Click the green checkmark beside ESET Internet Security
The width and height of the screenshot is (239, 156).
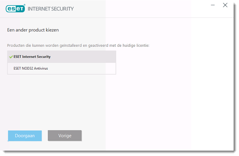click(x=11, y=57)
